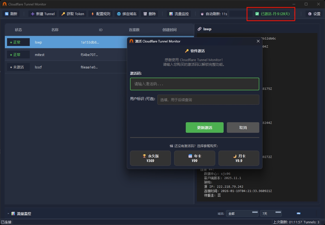Image resolution: width=325 pixels, height=225 pixels.
Task: Create a new tunnel with 新建 Tunnel
Action: pos(43,14)
